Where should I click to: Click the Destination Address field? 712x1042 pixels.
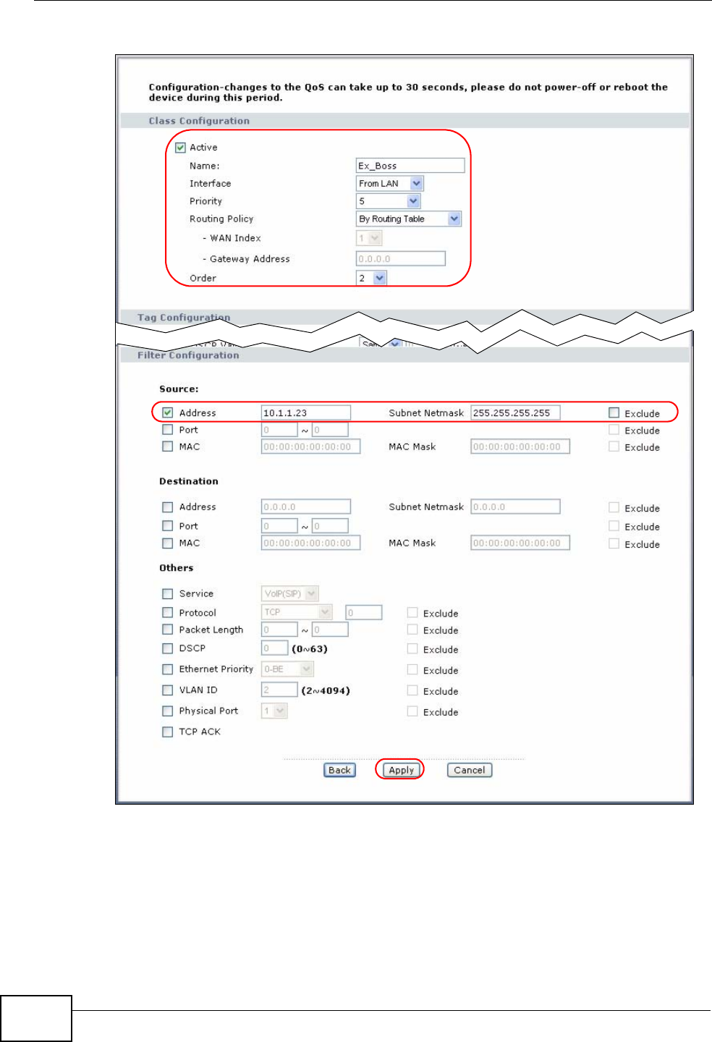306,507
